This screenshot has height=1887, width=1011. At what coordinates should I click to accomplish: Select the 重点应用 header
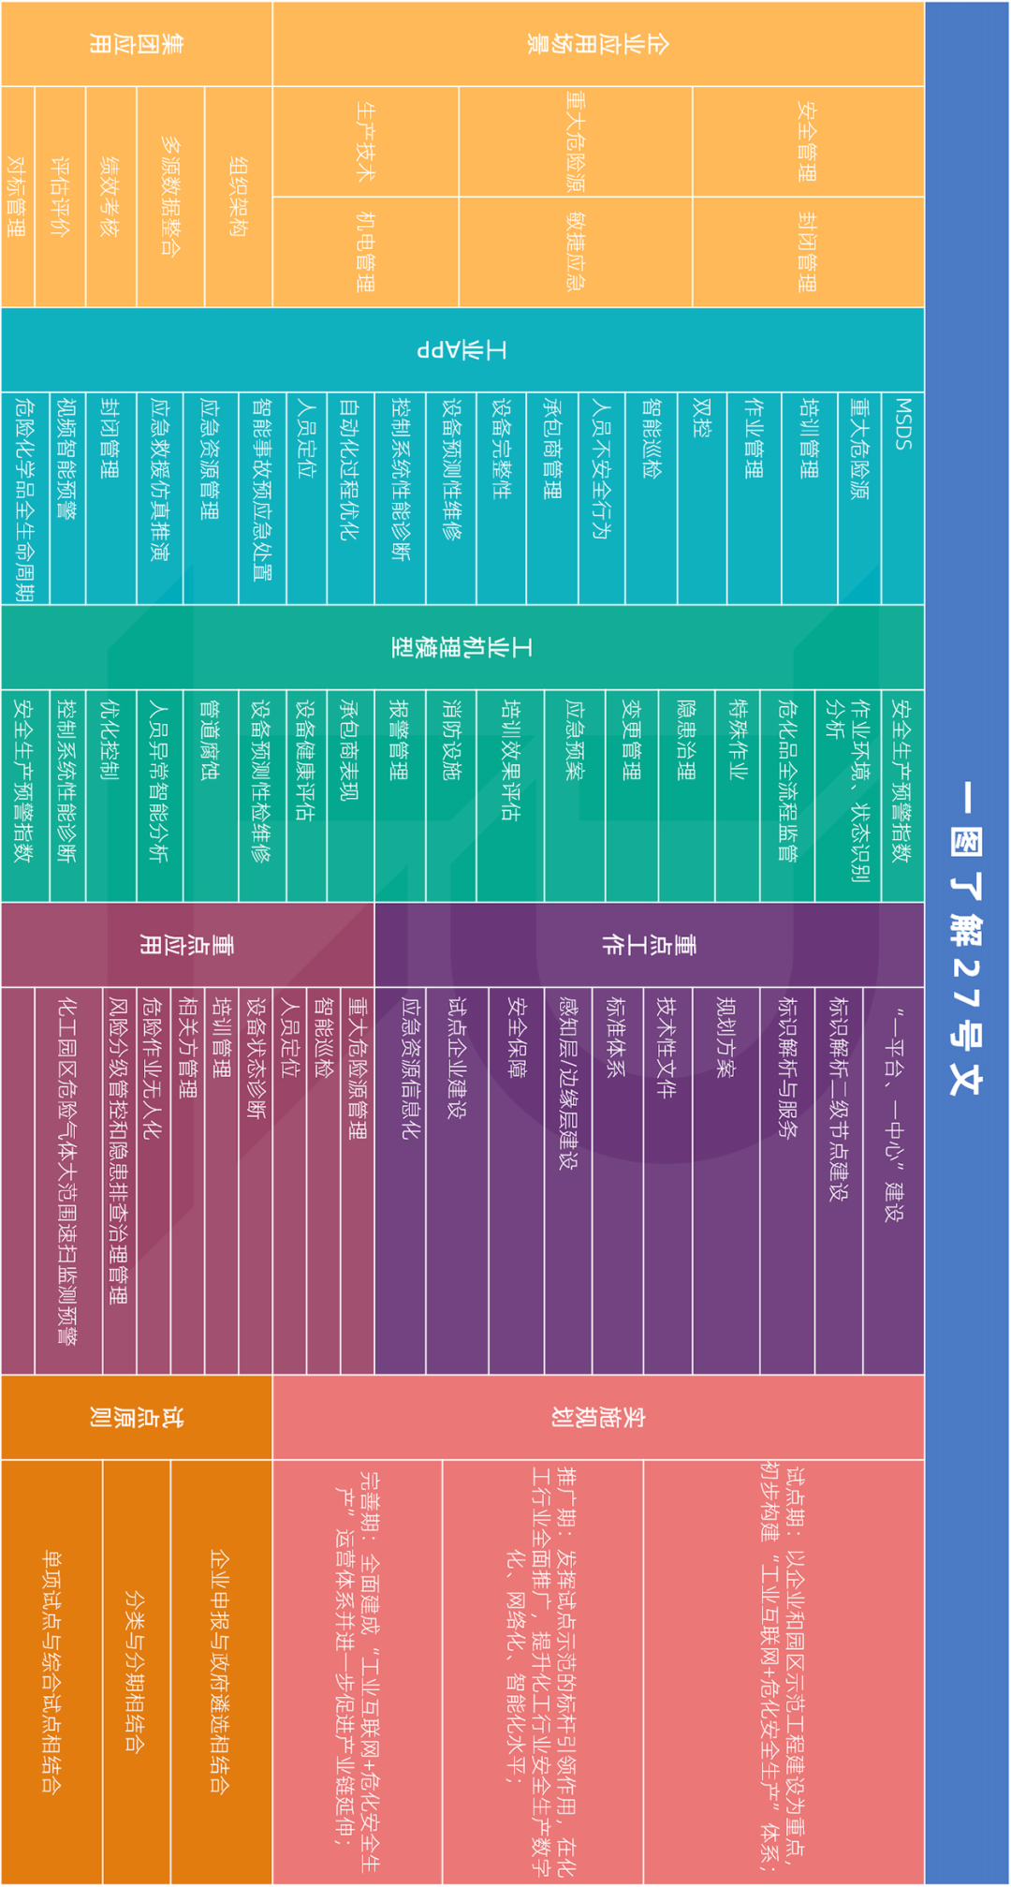pos(186,945)
